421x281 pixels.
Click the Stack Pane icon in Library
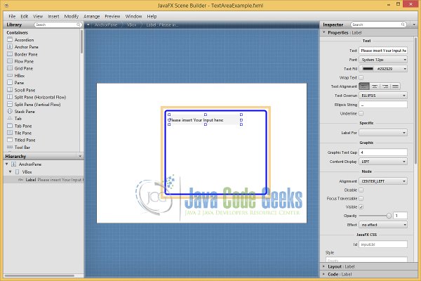10,111
